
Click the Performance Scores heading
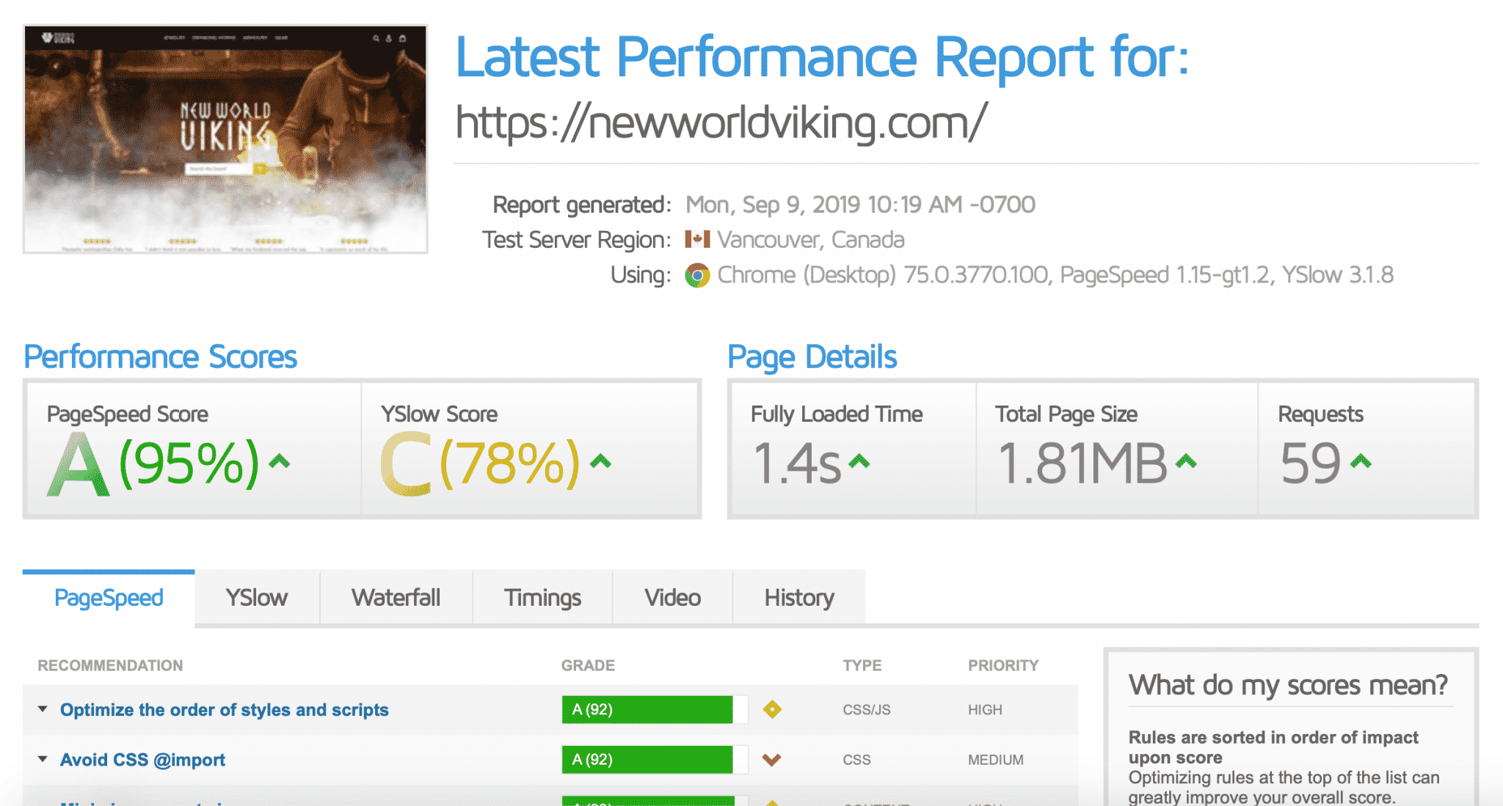[x=160, y=357]
